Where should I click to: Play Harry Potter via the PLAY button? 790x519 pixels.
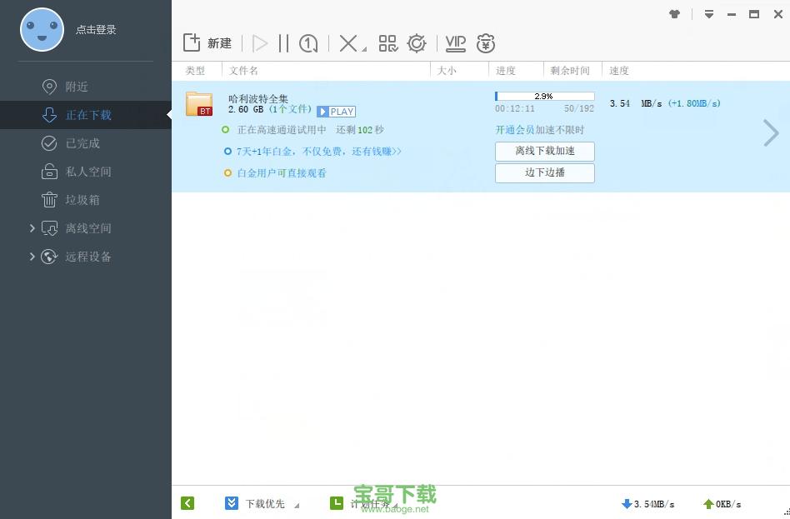(x=336, y=111)
